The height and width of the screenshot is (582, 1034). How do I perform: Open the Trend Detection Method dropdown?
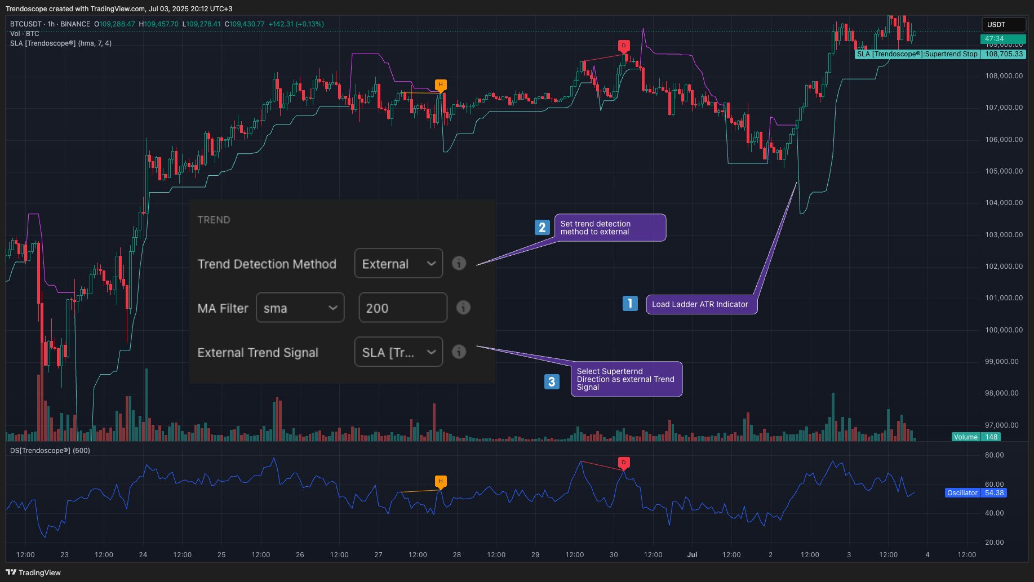398,264
